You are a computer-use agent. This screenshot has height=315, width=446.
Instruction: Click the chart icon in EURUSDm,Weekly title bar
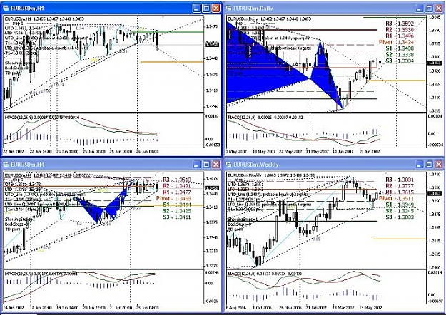tap(229, 165)
